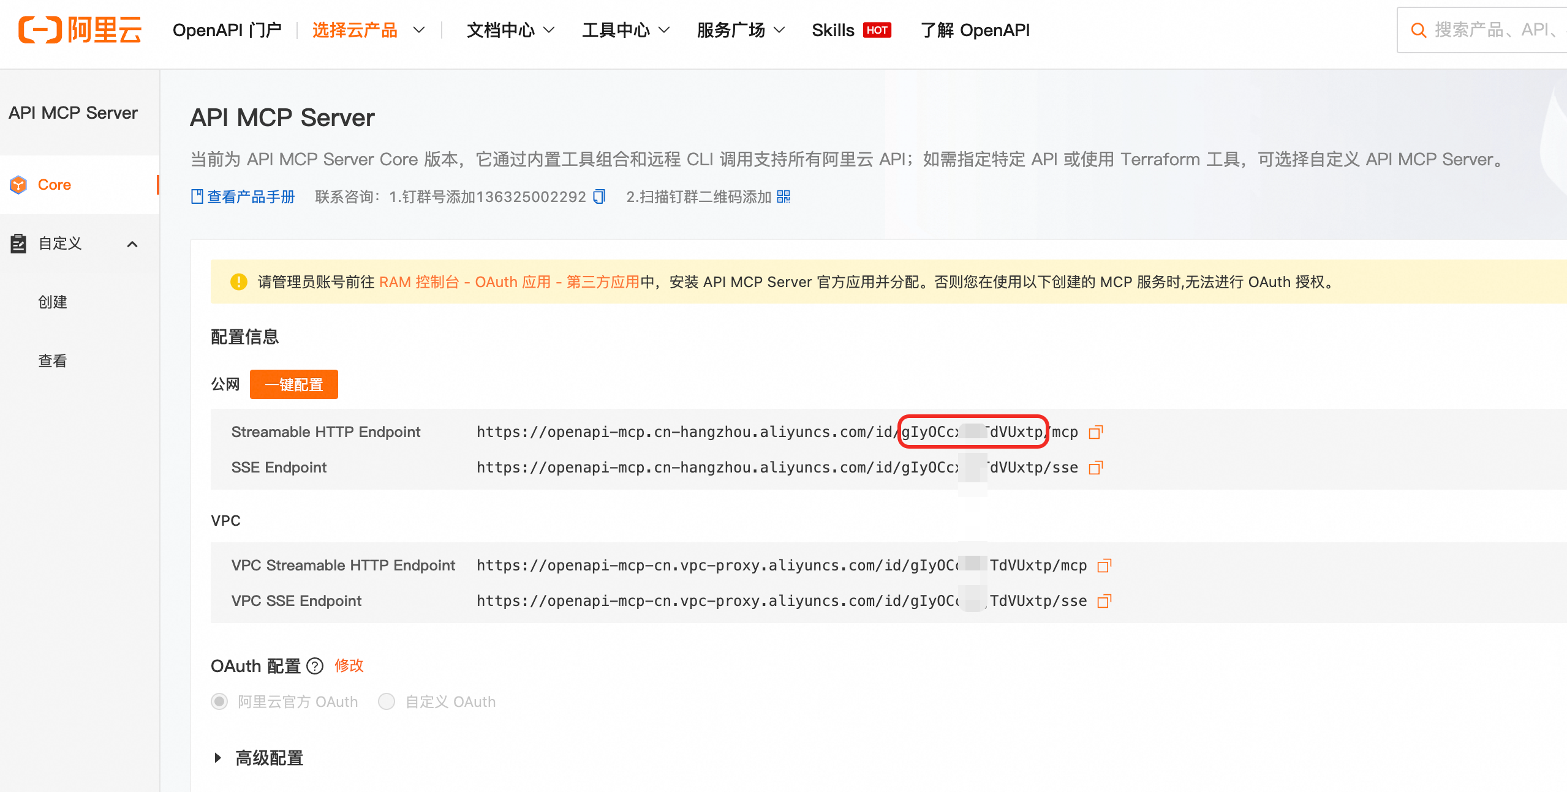The width and height of the screenshot is (1567, 792).
Task: Click the Core cube icon in sidebar
Action: pyautogui.click(x=18, y=184)
